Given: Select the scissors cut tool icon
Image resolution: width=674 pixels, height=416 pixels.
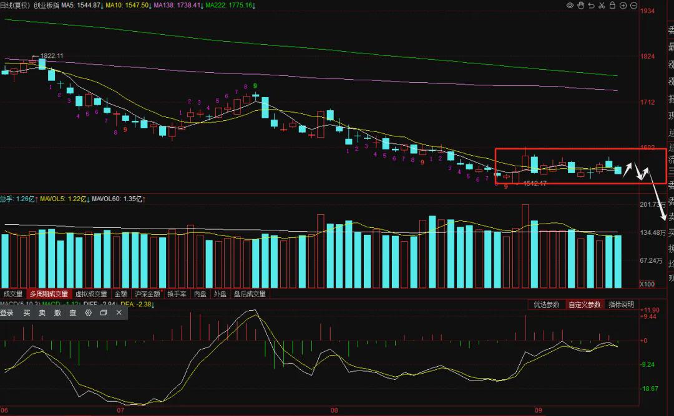Looking at the screenshot, I should (602, 6).
